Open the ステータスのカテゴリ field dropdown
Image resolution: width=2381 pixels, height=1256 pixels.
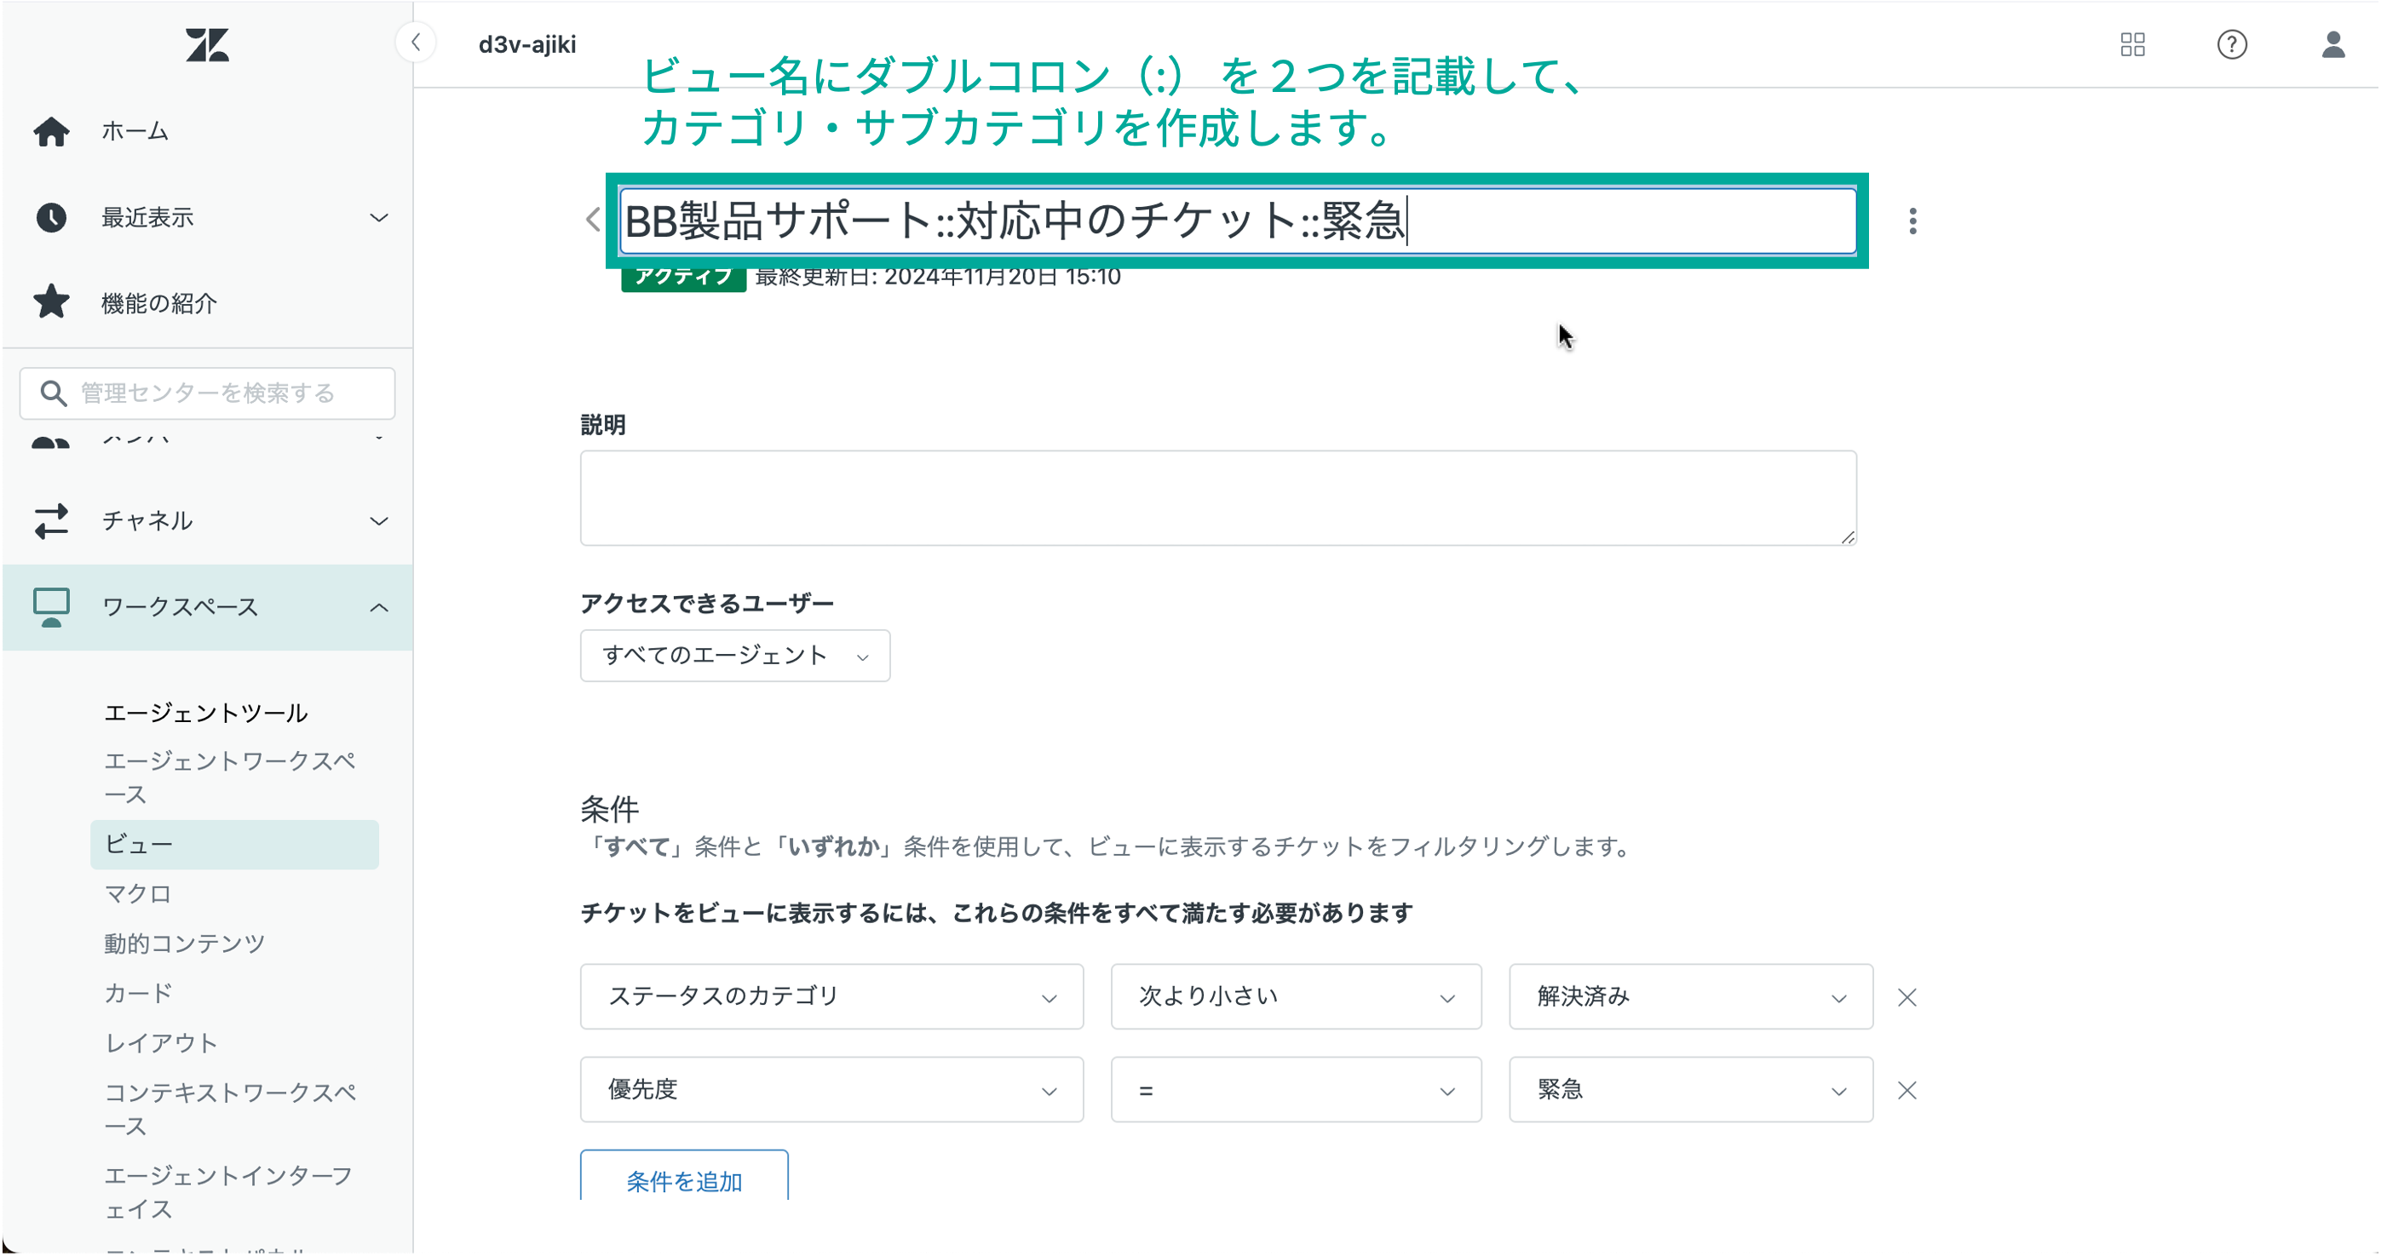pos(832,997)
